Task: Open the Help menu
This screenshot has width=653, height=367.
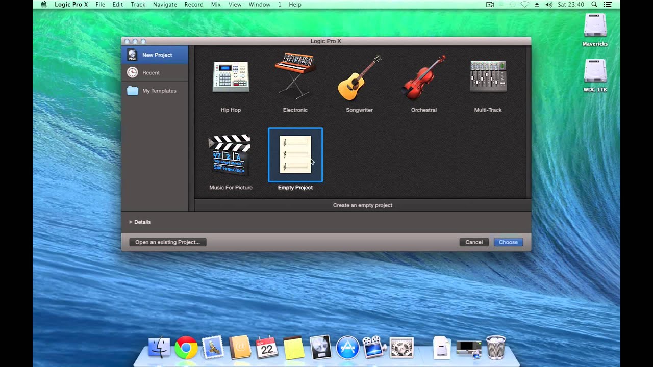Action: pyautogui.click(x=295, y=4)
